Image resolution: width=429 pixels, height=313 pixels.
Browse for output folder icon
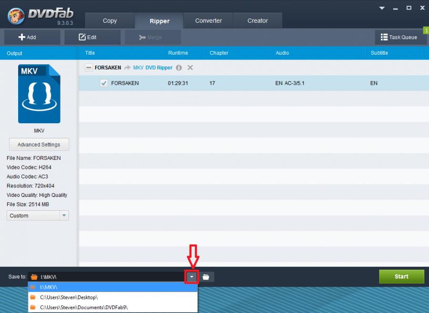point(206,277)
